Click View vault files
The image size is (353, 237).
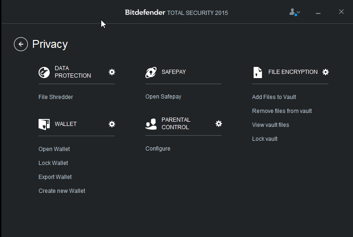(x=270, y=125)
